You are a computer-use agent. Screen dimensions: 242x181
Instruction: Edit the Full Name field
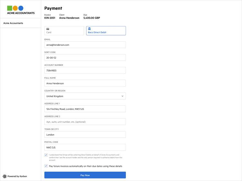pos(85,83)
